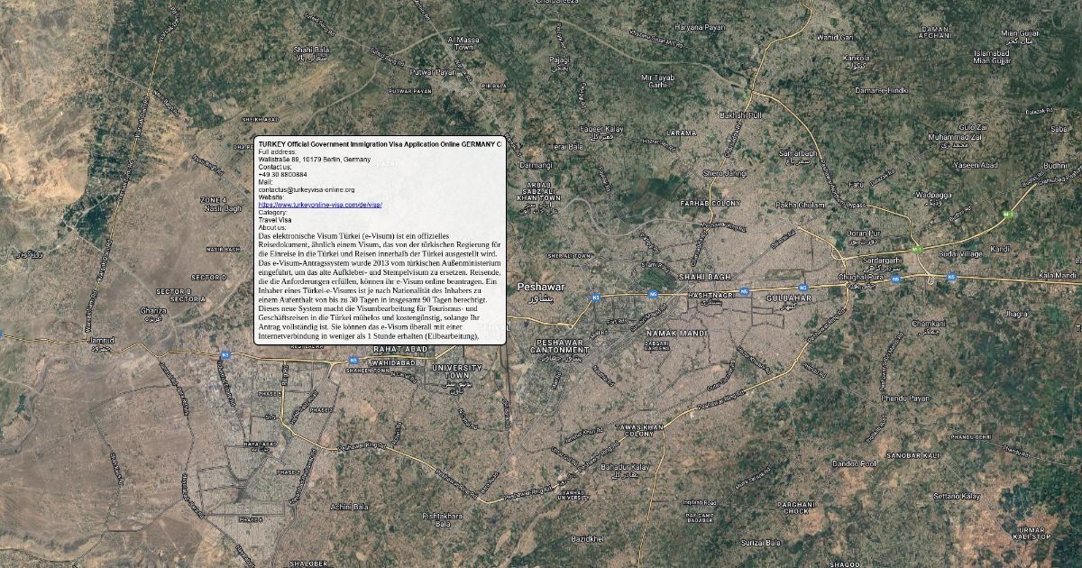Click the 'Jamrud' map label
The width and height of the screenshot is (1082, 568).
click(x=100, y=340)
